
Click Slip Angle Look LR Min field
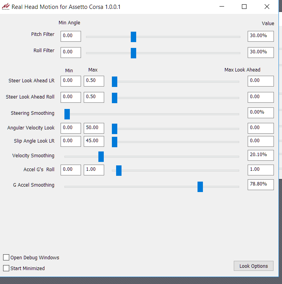pos(71,141)
